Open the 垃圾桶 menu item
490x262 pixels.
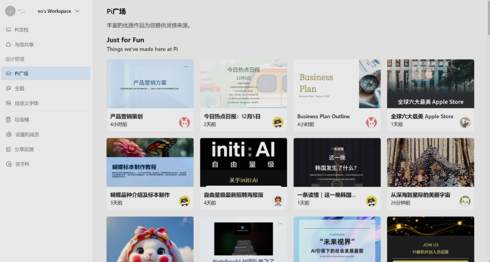46,120
